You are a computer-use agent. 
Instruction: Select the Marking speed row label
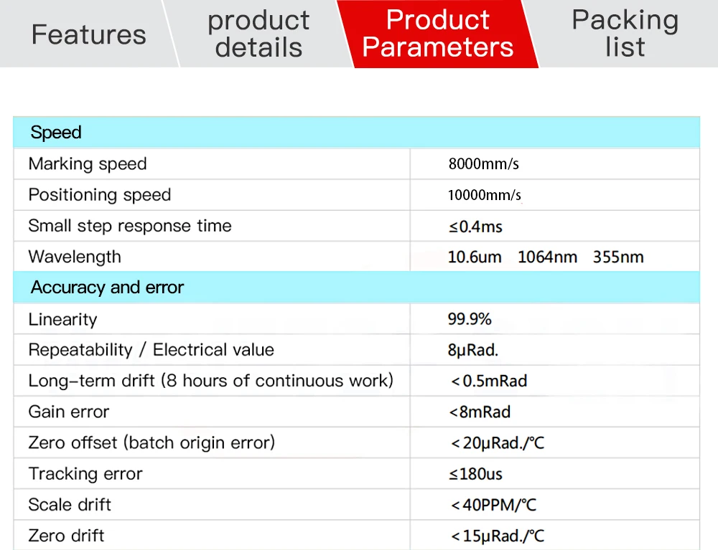[x=88, y=163]
